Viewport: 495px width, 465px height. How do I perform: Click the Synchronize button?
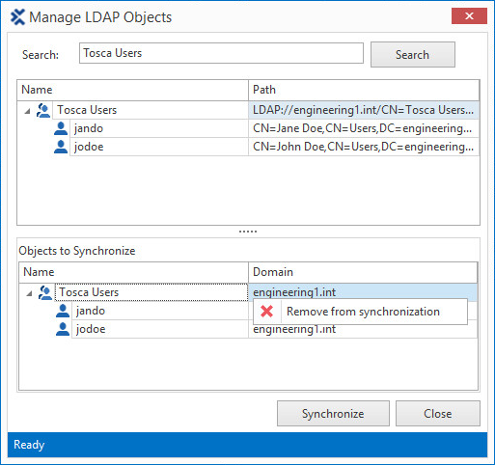coord(333,413)
